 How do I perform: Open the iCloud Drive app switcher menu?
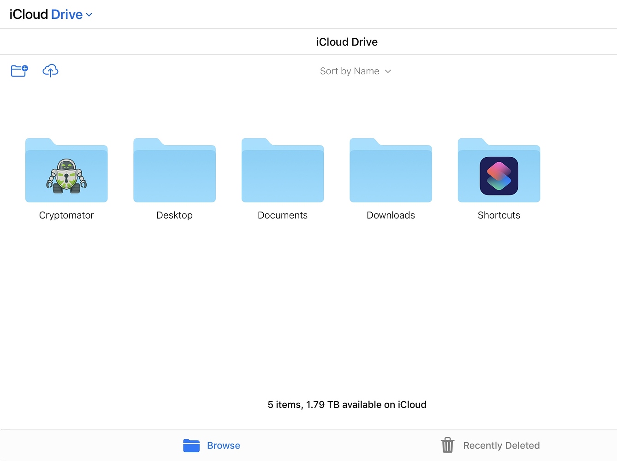point(51,14)
